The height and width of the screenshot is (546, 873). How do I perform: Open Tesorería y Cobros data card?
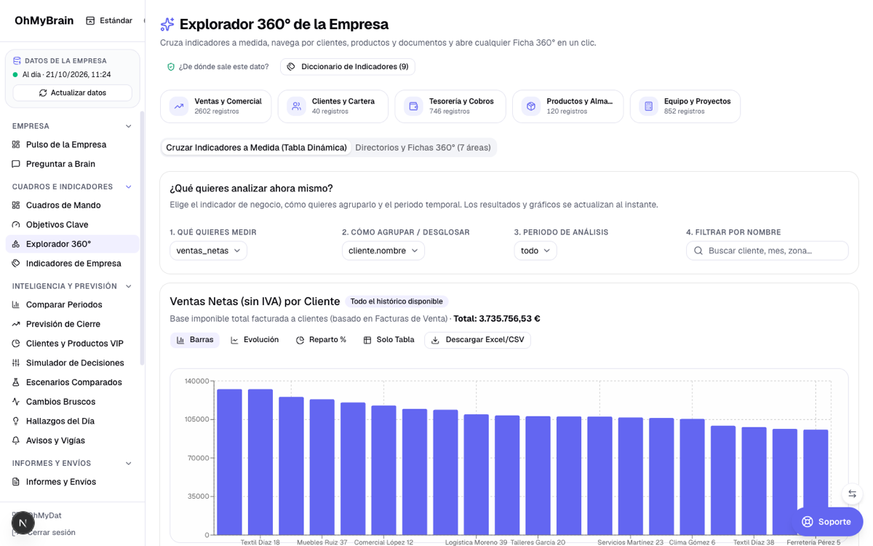pyautogui.click(x=450, y=106)
